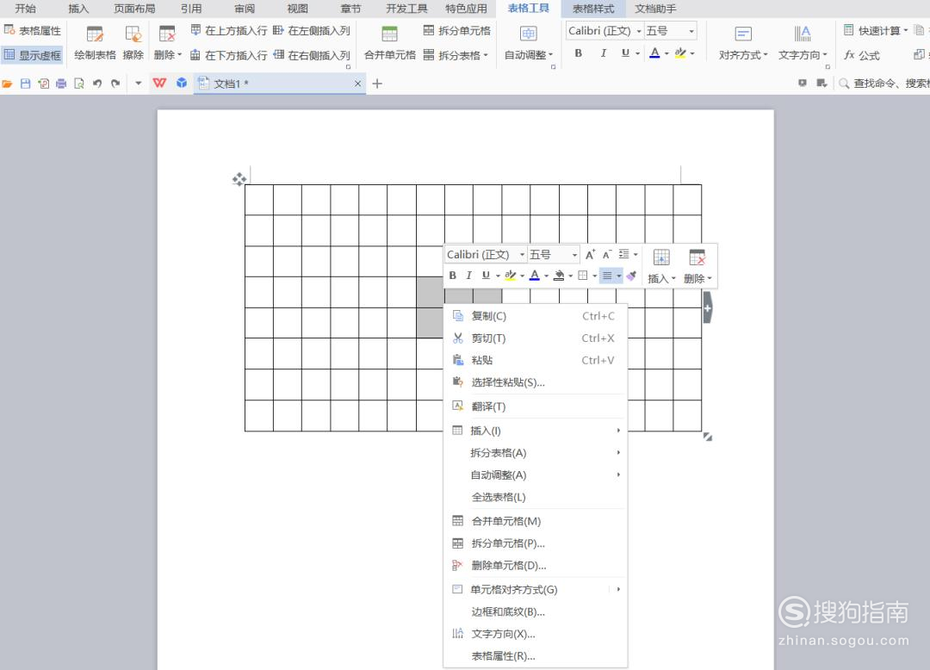Enable italic formatting in the ribbon

click(604, 53)
